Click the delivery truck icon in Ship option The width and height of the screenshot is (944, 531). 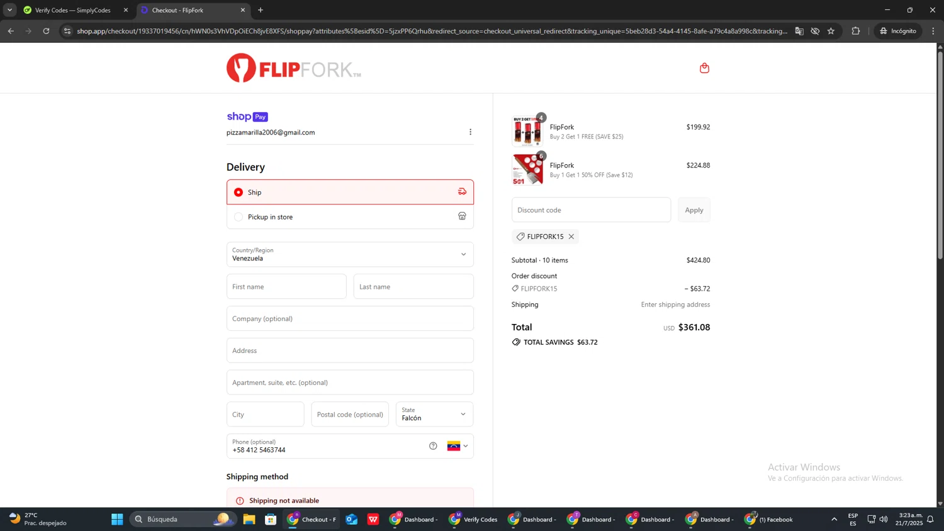(462, 192)
